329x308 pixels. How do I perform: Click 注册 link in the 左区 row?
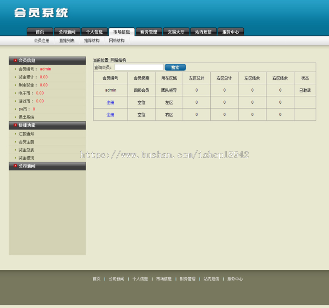(x=110, y=103)
